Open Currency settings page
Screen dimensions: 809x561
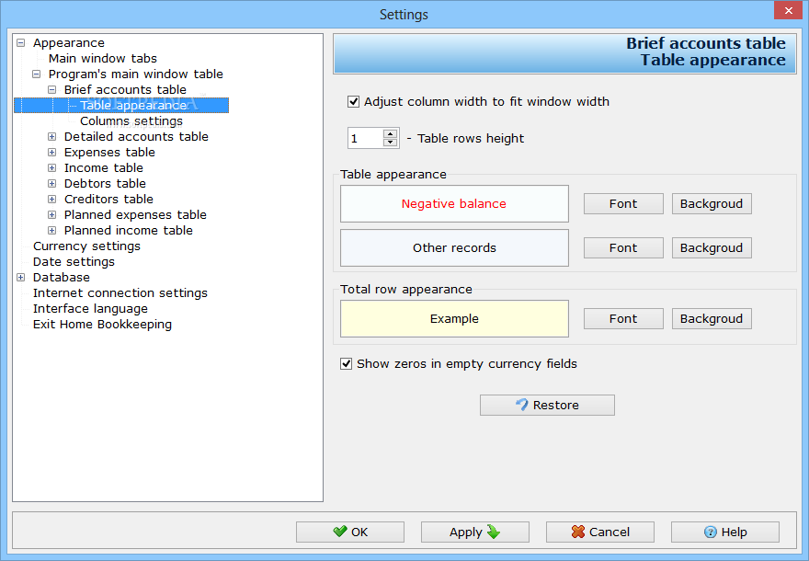(x=86, y=246)
